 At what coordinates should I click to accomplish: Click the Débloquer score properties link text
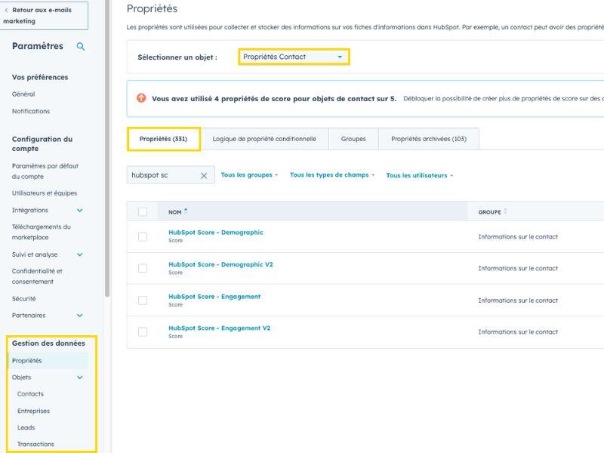[x=504, y=99]
